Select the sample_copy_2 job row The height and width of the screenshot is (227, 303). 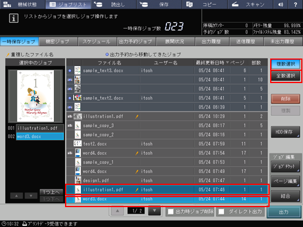(x=167, y=135)
